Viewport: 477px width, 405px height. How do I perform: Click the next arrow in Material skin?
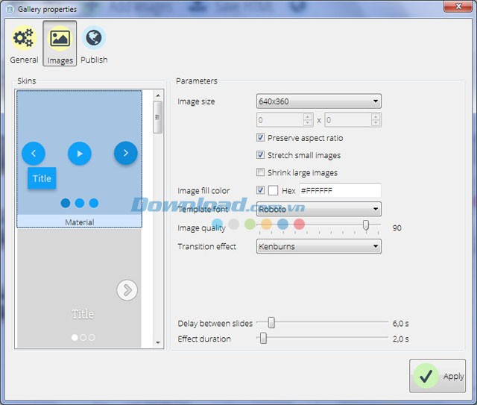[125, 153]
